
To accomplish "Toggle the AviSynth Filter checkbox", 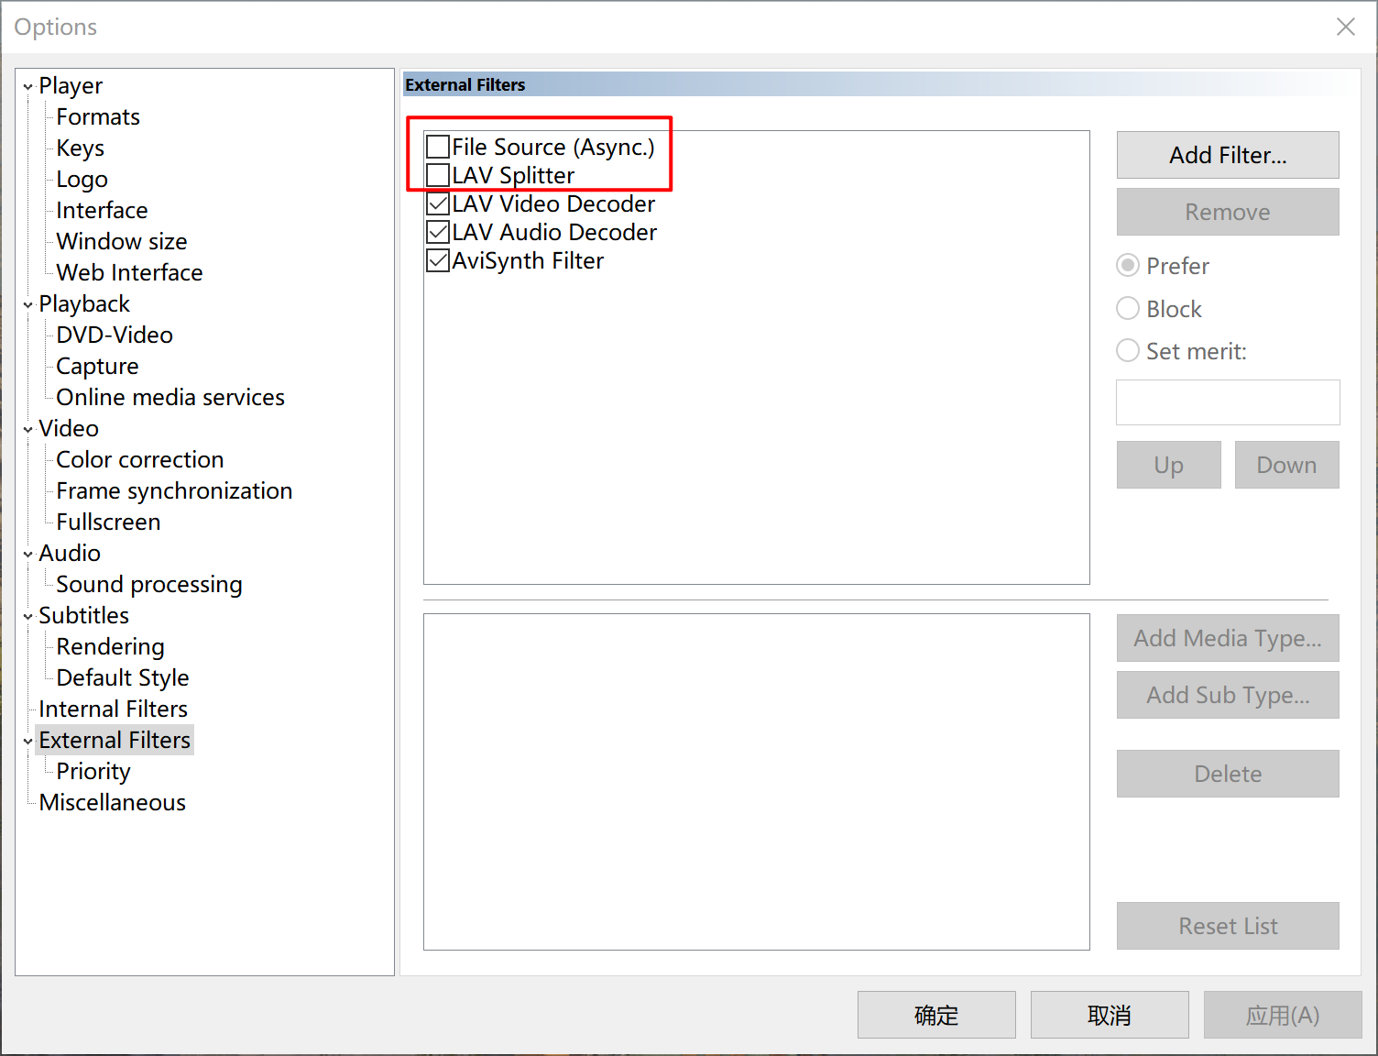I will pyautogui.click(x=438, y=260).
